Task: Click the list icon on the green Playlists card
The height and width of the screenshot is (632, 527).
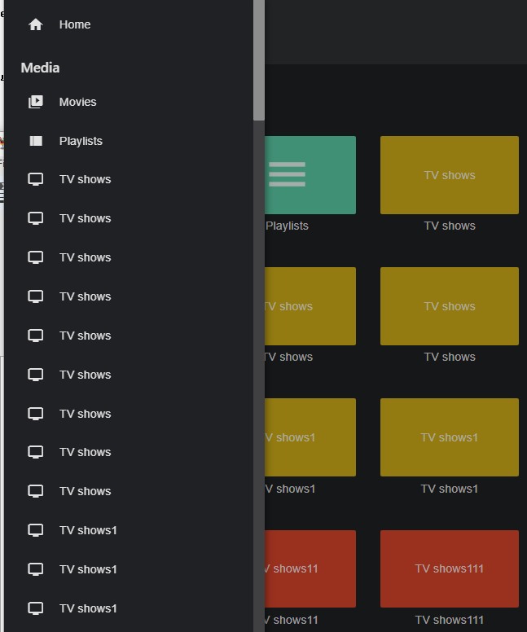Action: [287, 174]
